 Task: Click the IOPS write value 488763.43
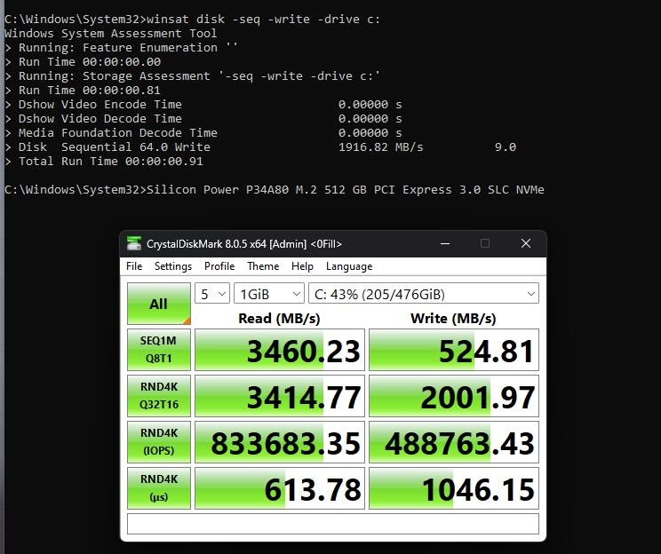pyautogui.click(x=454, y=442)
